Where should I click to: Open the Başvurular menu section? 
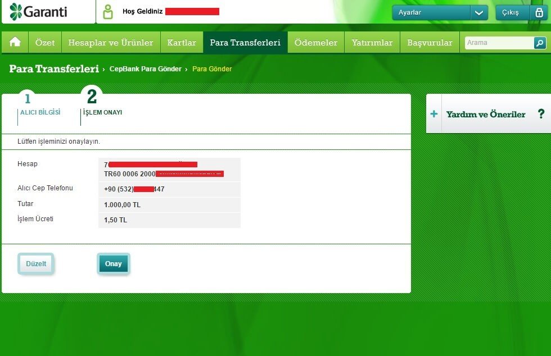[430, 42]
